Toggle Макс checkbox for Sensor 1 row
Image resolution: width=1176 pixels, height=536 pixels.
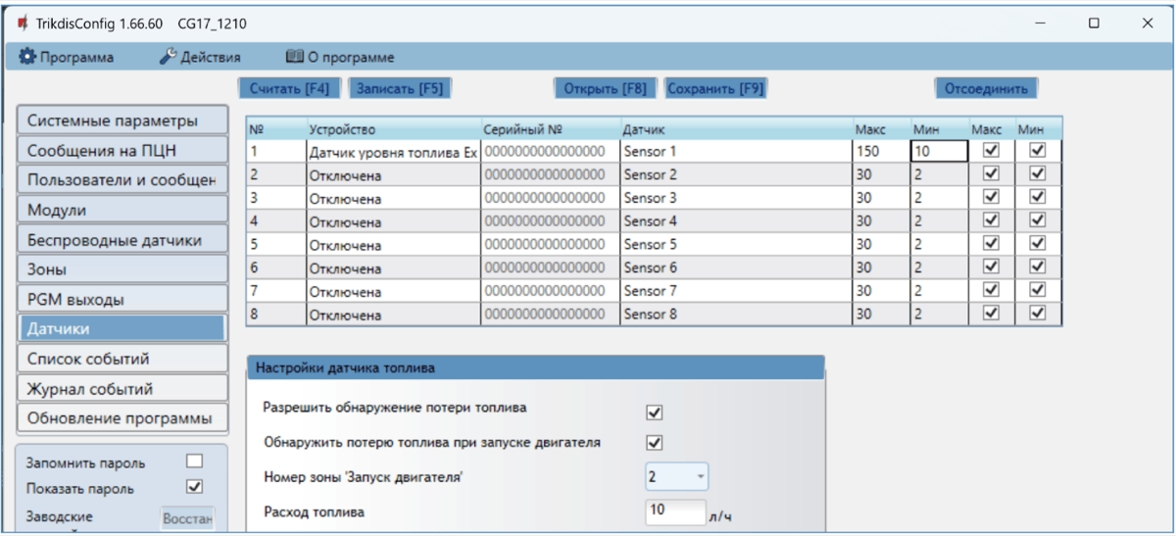tap(991, 151)
